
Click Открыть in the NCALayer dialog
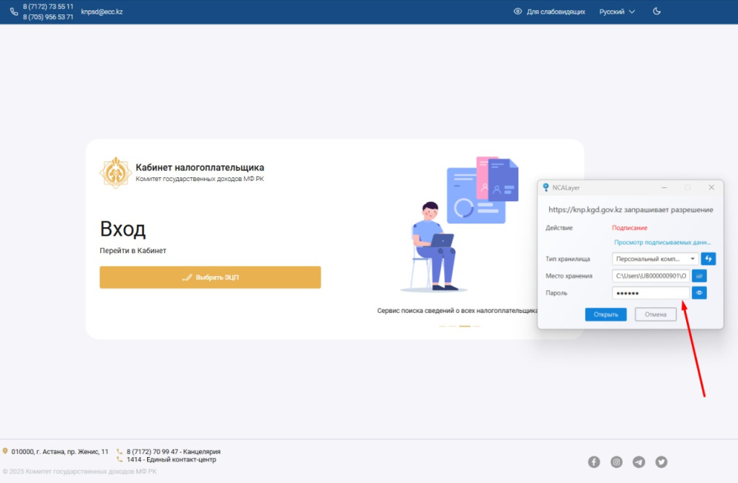tap(605, 314)
